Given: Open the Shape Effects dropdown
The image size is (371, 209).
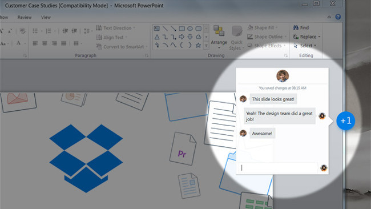Looking at the screenshot, I should point(267,46).
